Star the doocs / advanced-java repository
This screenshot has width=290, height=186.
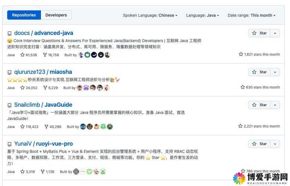(259, 33)
